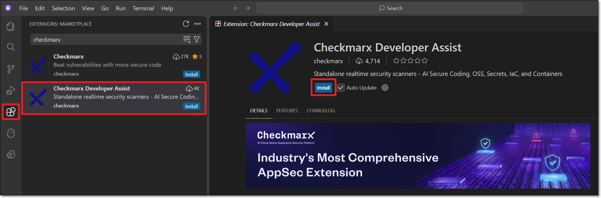Image resolution: width=601 pixels, height=198 pixels.
Task: Switch to the CHANGELOG tab
Action: coord(321,111)
